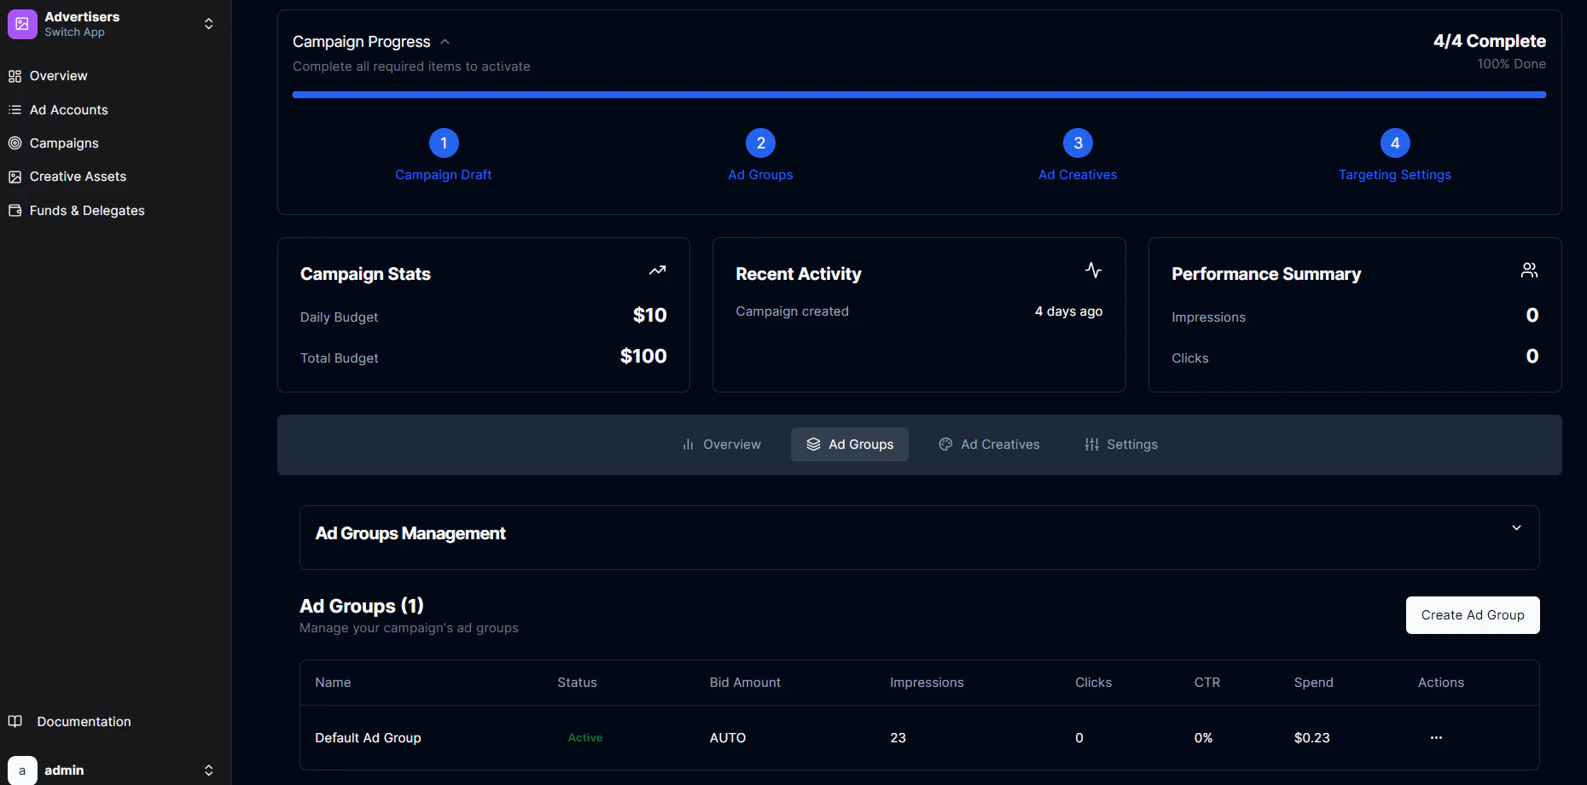Select the Ad Groups tab
The image size is (1587, 785).
850,445
